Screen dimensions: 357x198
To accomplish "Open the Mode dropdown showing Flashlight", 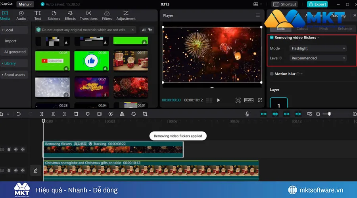I will click(318, 48).
